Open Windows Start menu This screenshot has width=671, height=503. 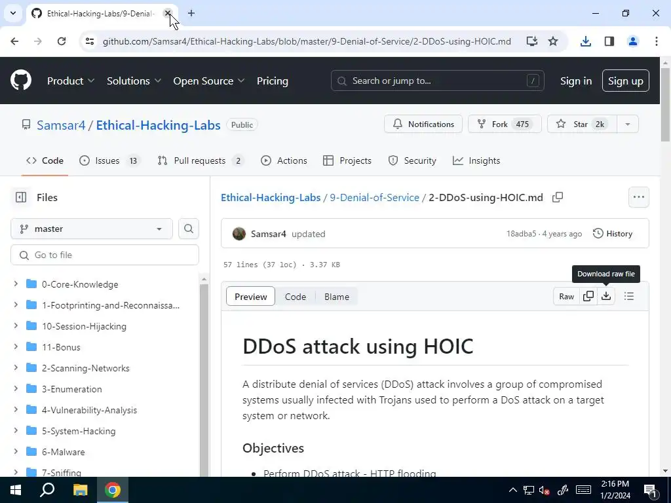[16, 490]
